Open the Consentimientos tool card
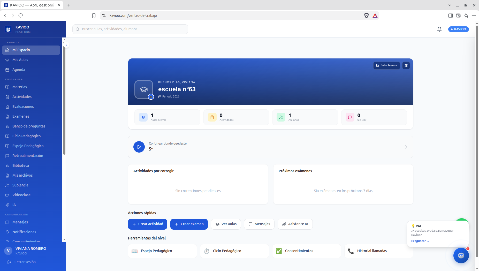Screen dimensions: 479x271 307,251
